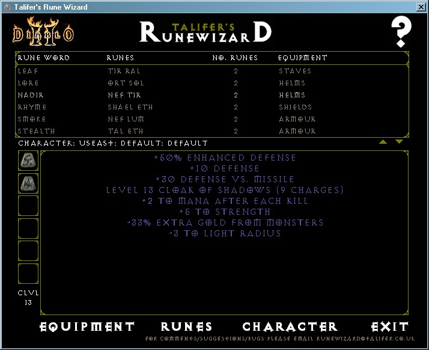429x350 pixels.
Task: Sort by the Rune Word column header
Action: pos(44,58)
